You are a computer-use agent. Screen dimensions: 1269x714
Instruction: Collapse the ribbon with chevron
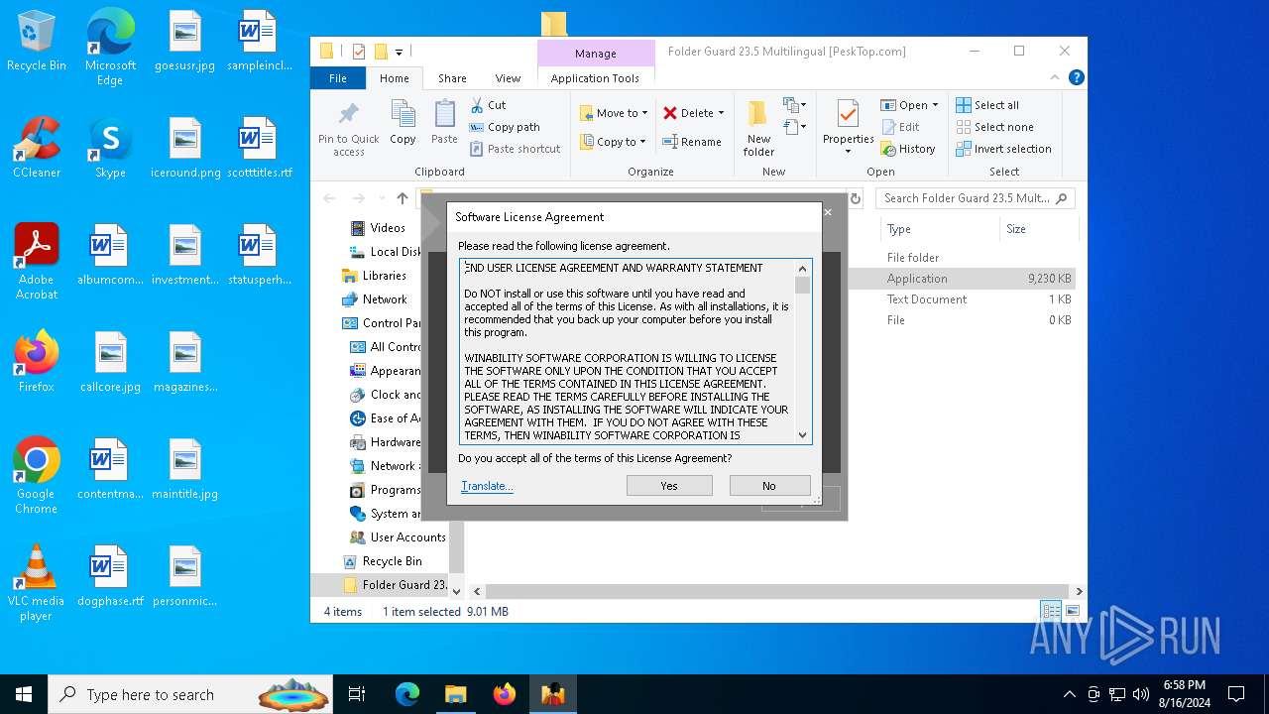(x=1055, y=77)
